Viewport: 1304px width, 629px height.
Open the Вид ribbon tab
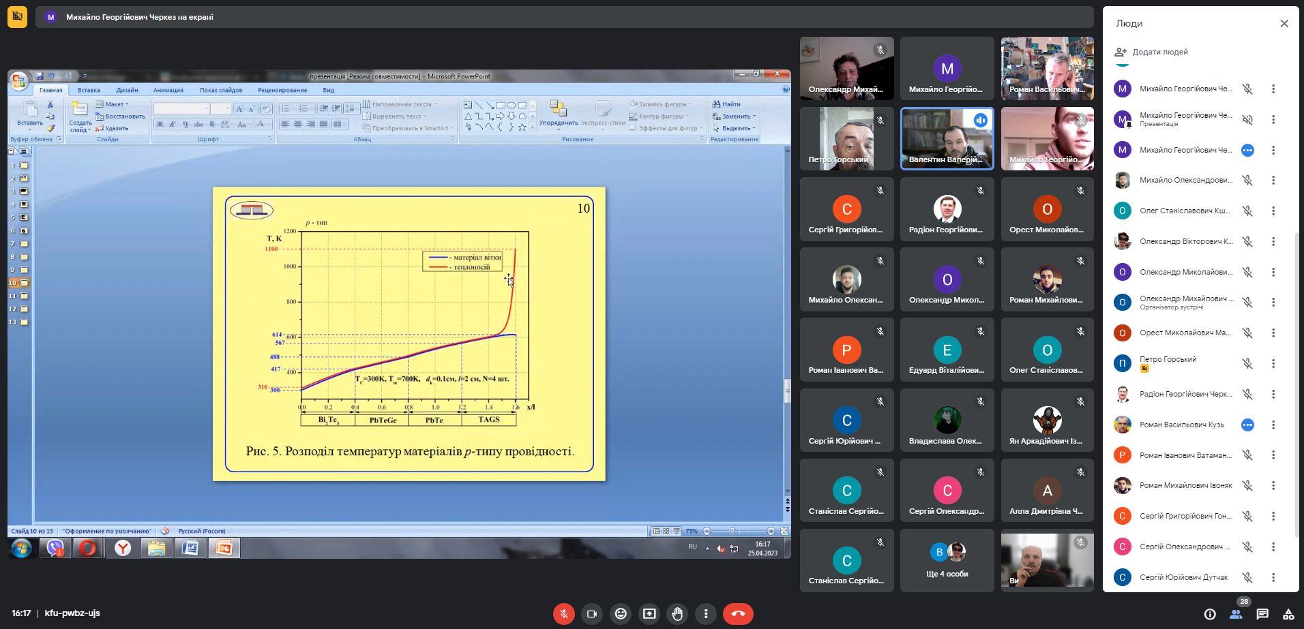pos(329,90)
